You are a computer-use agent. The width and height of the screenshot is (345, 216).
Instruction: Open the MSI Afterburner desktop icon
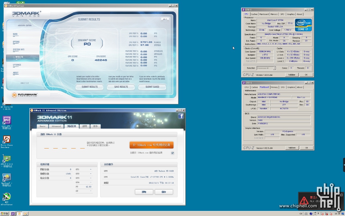[7, 199]
